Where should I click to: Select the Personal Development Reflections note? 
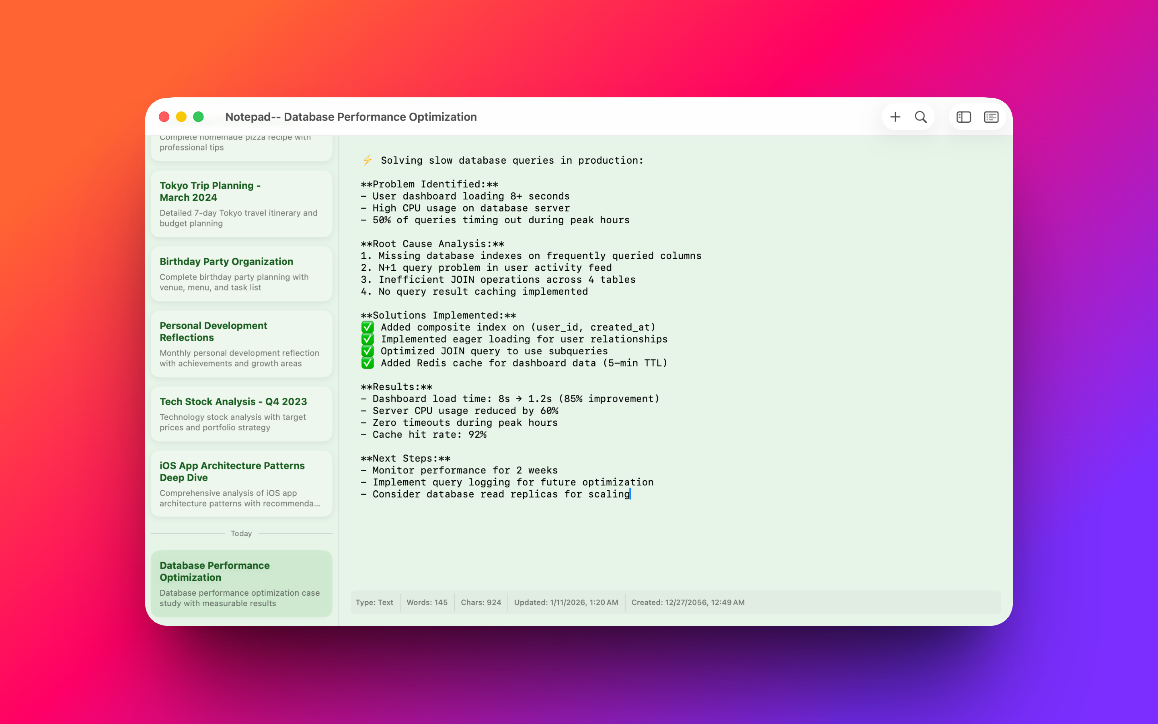pos(241,344)
